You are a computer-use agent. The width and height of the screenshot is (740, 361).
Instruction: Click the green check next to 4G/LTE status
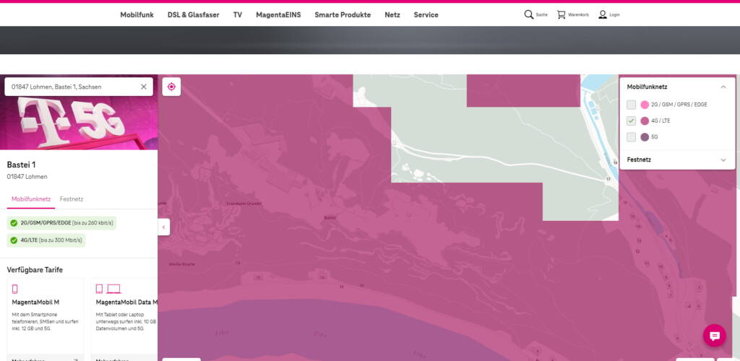tap(14, 240)
